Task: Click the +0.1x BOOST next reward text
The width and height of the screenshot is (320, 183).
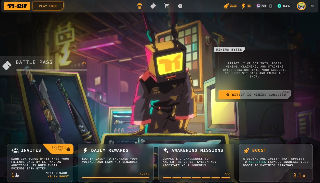Action: (x=58, y=176)
